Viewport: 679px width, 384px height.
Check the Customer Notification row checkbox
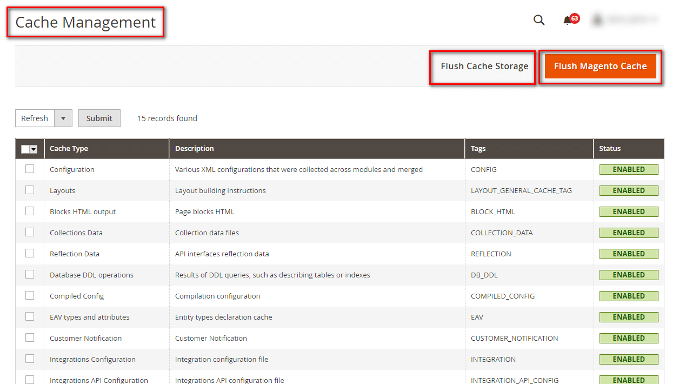click(x=30, y=337)
